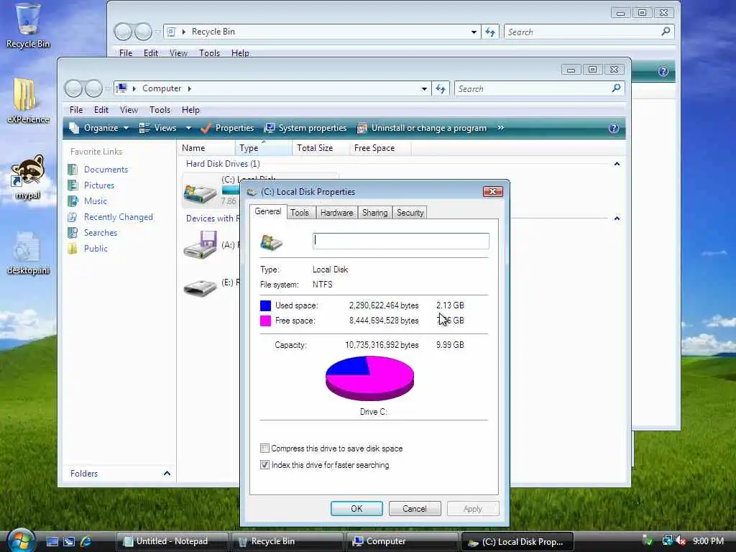Click the Properties toolbar button
This screenshot has height=552, width=736.
(x=227, y=128)
